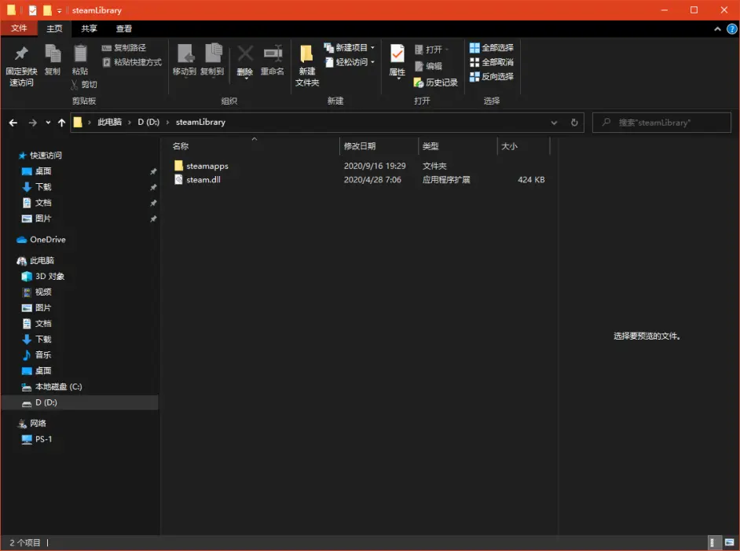Click steamLibrary in the address breadcrumb
The height and width of the screenshot is (551, 740).
200,123
